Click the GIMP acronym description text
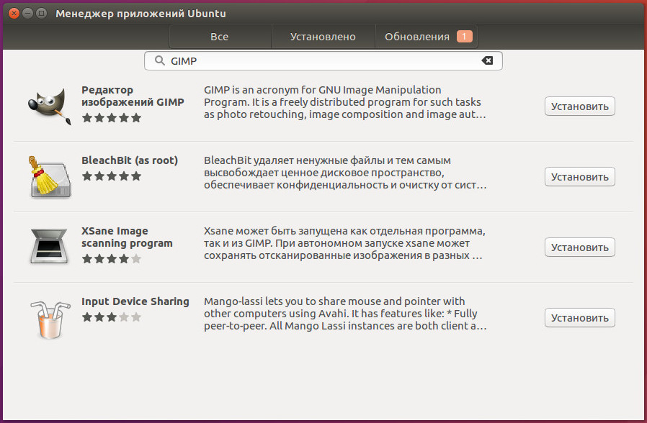 coord(345,102)
